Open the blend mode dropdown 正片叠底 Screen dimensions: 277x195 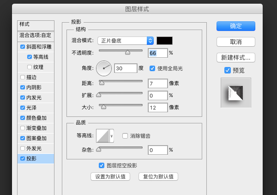[x=125, y=41]
